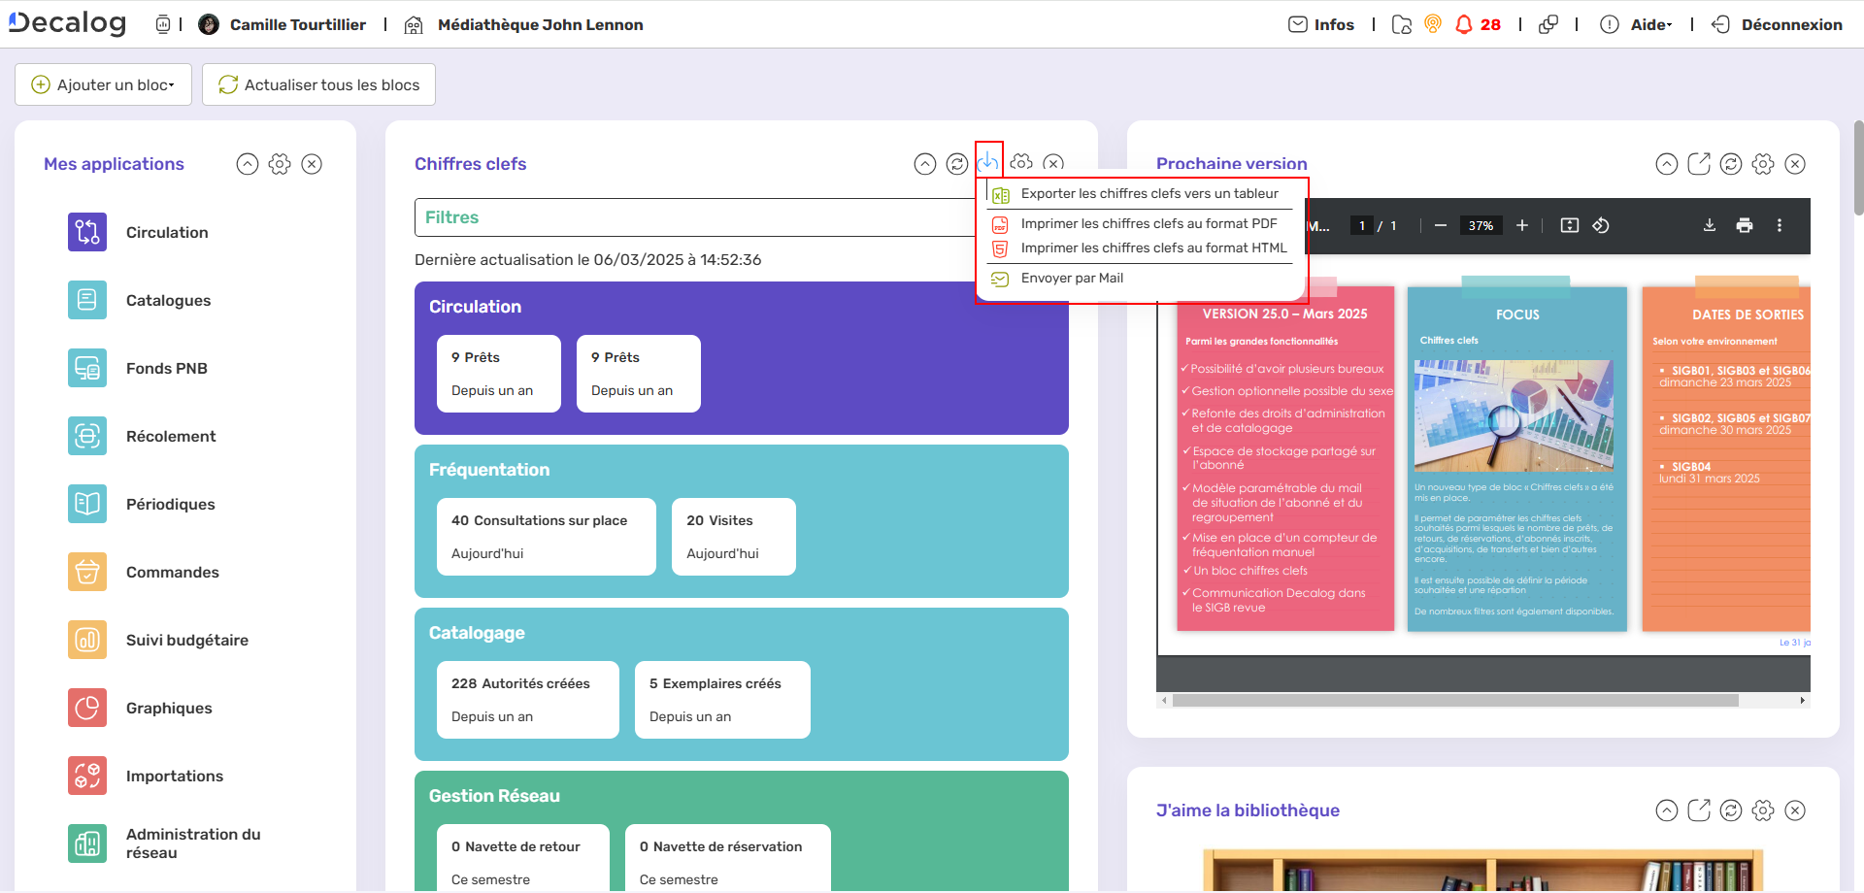Rotate the PDF document in viewer
Viewport: 1864px width, 893px height.
click(1601, 225)
